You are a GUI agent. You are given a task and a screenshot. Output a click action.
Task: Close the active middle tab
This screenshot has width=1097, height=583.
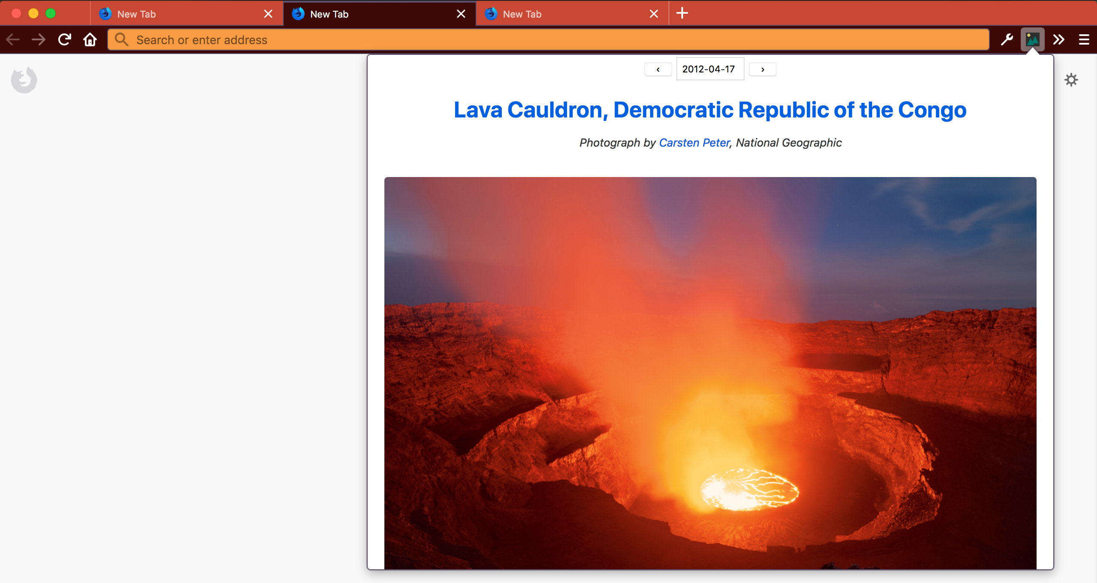click(461, 14)
